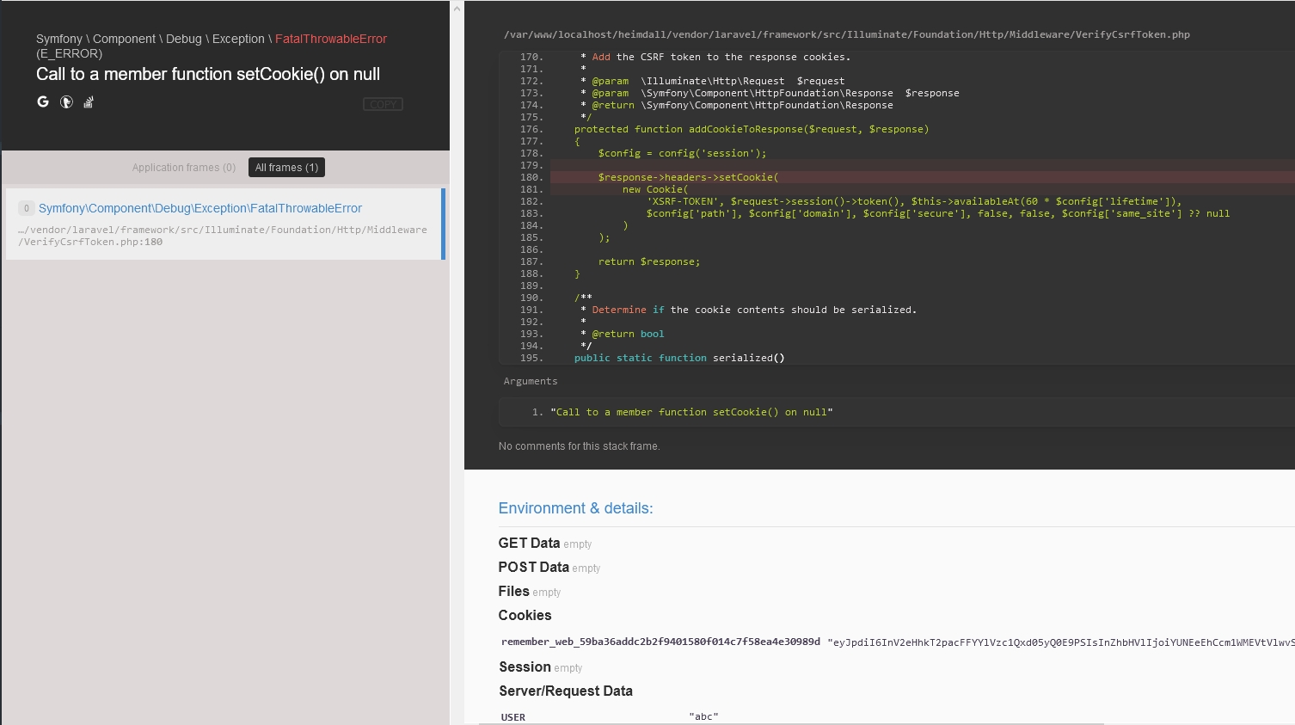Search the error on Google
Viewport: 1295px width, 725px height.
42,101
